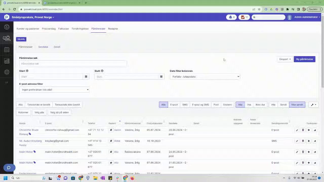Click the Ny påminnelse button
Screen dimensions: 324x182
(x=305, y=59)
